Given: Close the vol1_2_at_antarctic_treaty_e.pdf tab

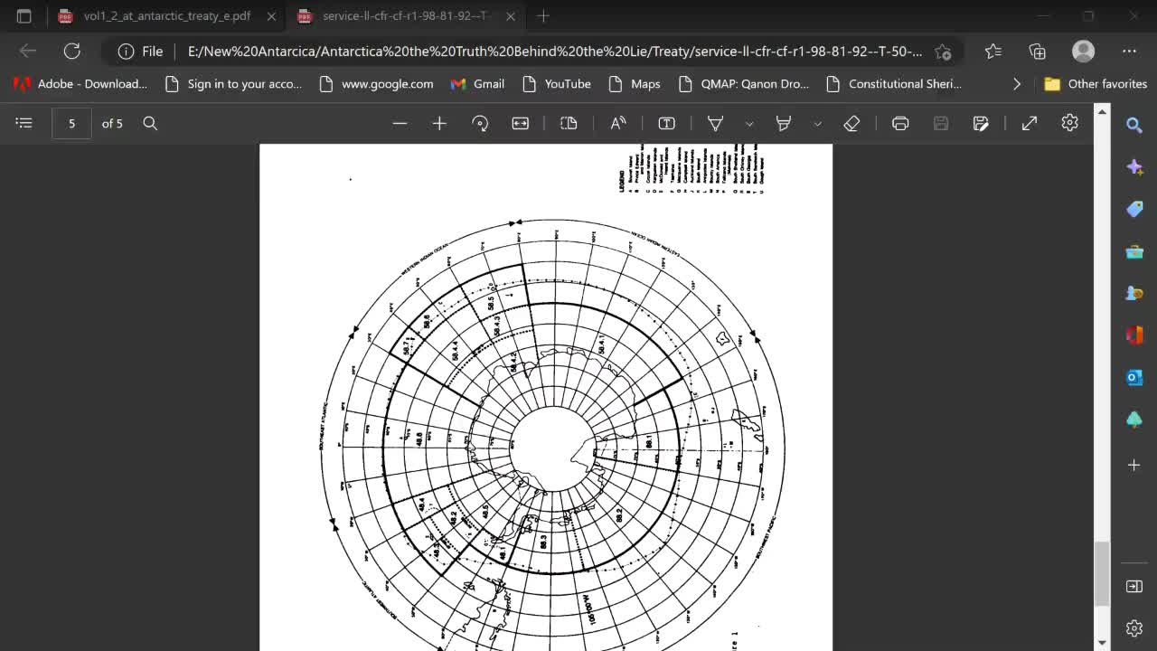Looking at the screenshot, I should tap(271, 16).
